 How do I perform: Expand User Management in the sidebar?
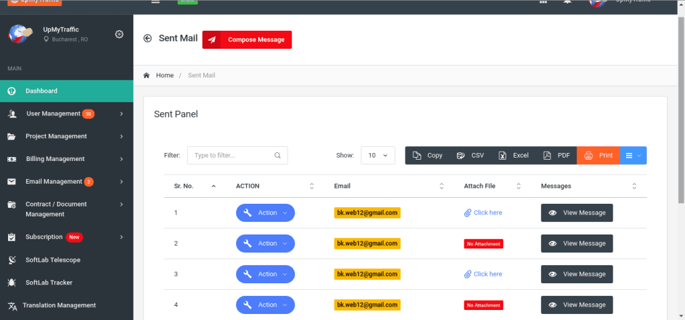coord(66,114)
